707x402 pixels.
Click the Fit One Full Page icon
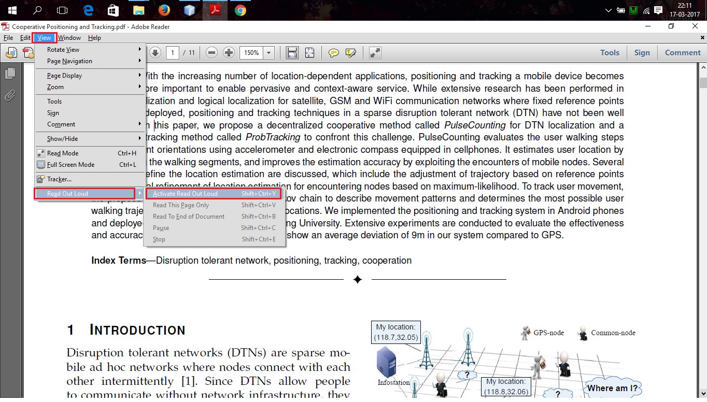[309, 52]
